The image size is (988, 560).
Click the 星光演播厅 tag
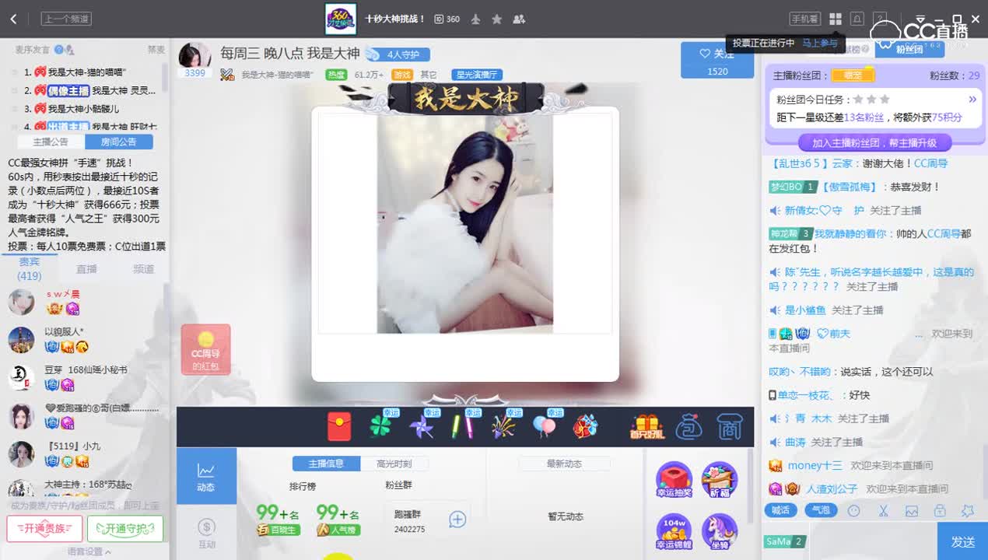pos(477,75)
